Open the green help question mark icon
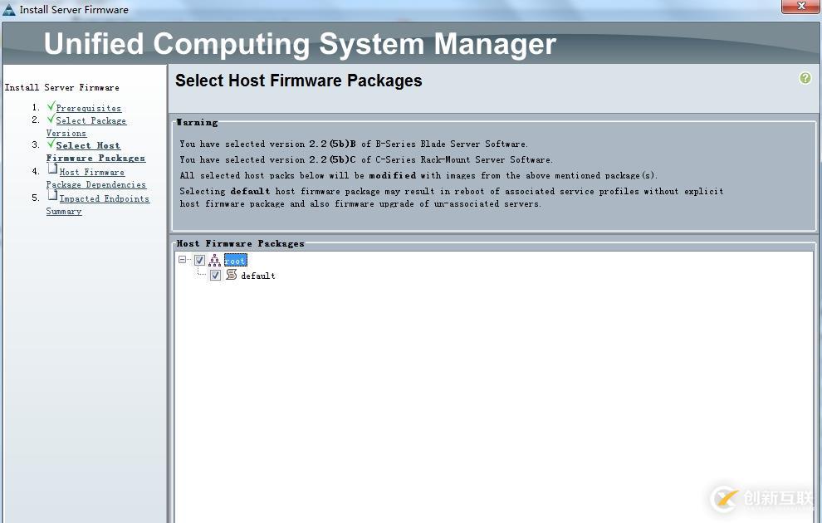The height and width of the screenshot is (523, 822). click(805, 78)
